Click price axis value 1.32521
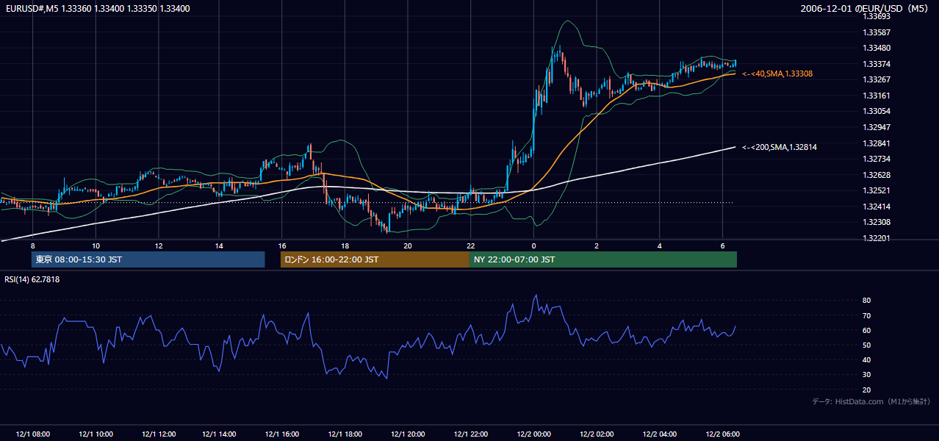The width and height of the screenshot is (939, 441). point(876,190)
